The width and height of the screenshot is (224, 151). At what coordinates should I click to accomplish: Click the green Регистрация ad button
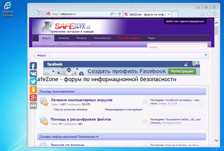[x=182, y=71]
